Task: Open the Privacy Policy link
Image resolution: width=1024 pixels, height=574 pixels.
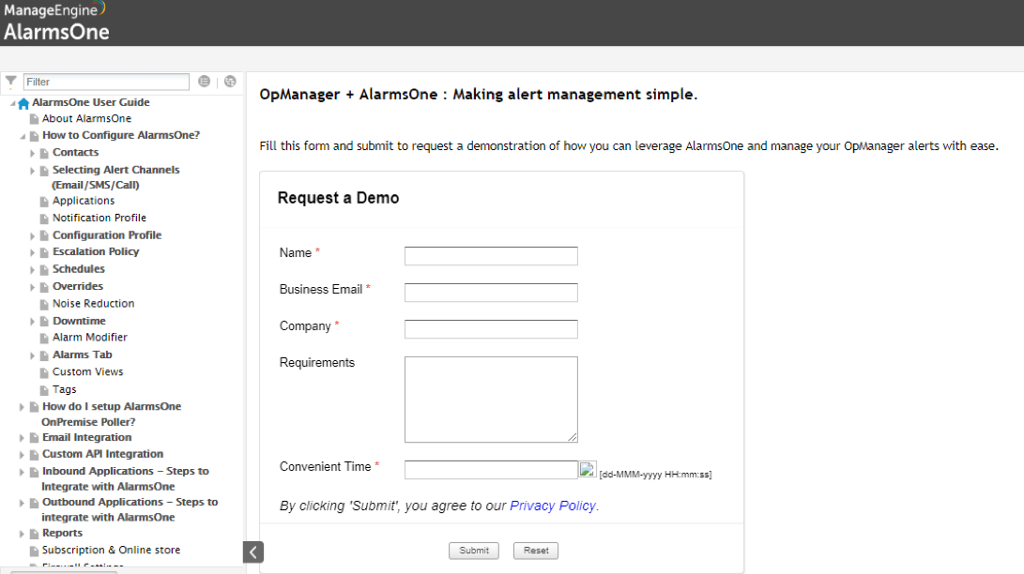Action: (553, 506)
